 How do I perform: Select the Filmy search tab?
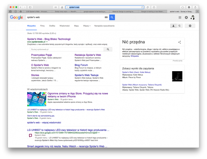tap(42, 26)
